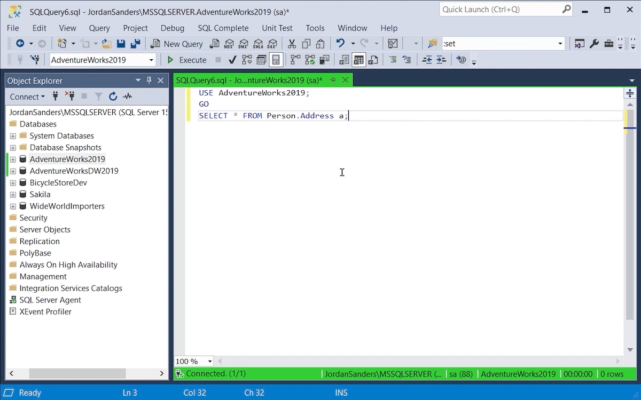Screen dimensions: 641x400
Task: Click the Execute button
Action: pyautogui.click(x=186, y=60)
